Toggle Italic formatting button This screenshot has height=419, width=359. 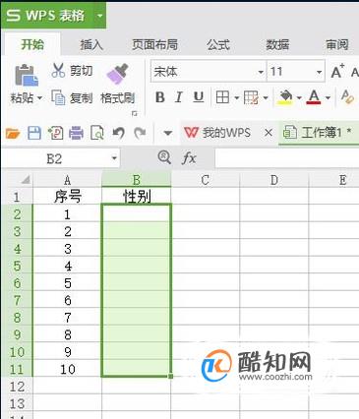[x=179, y=97]
